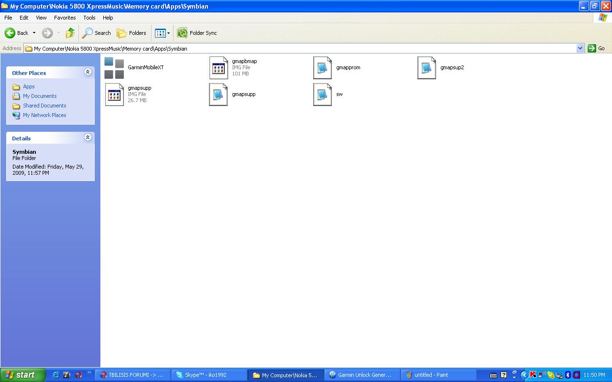Image resolution: width=612 pixels, height=382 pixels.
Task: Select the gmapsupp file with blue page icon
Action: [x=219, y=95]
